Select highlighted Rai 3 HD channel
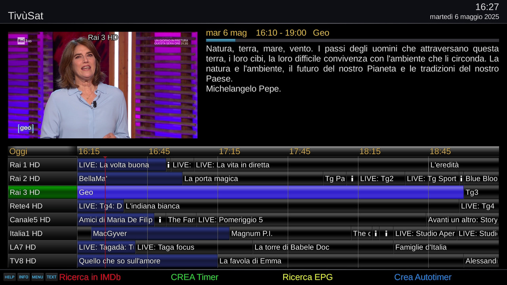This screenshot has height=285, width=507. (42, 192)
